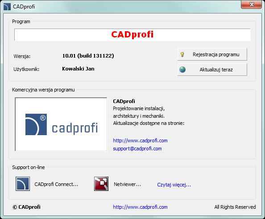Close the CADprofi dialog window
The height and width of the screenshot is (219, 265).
[251, 4]
